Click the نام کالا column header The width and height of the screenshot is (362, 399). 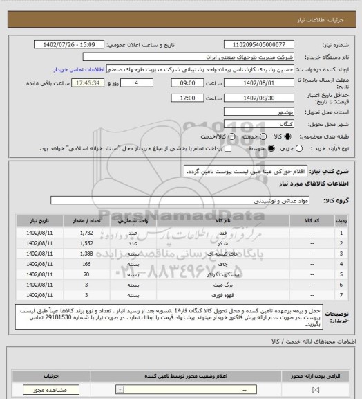(222, 220)
